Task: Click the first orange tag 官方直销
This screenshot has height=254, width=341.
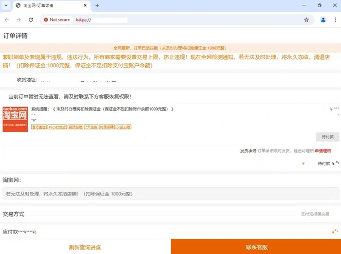Action: tap(39, 127)
